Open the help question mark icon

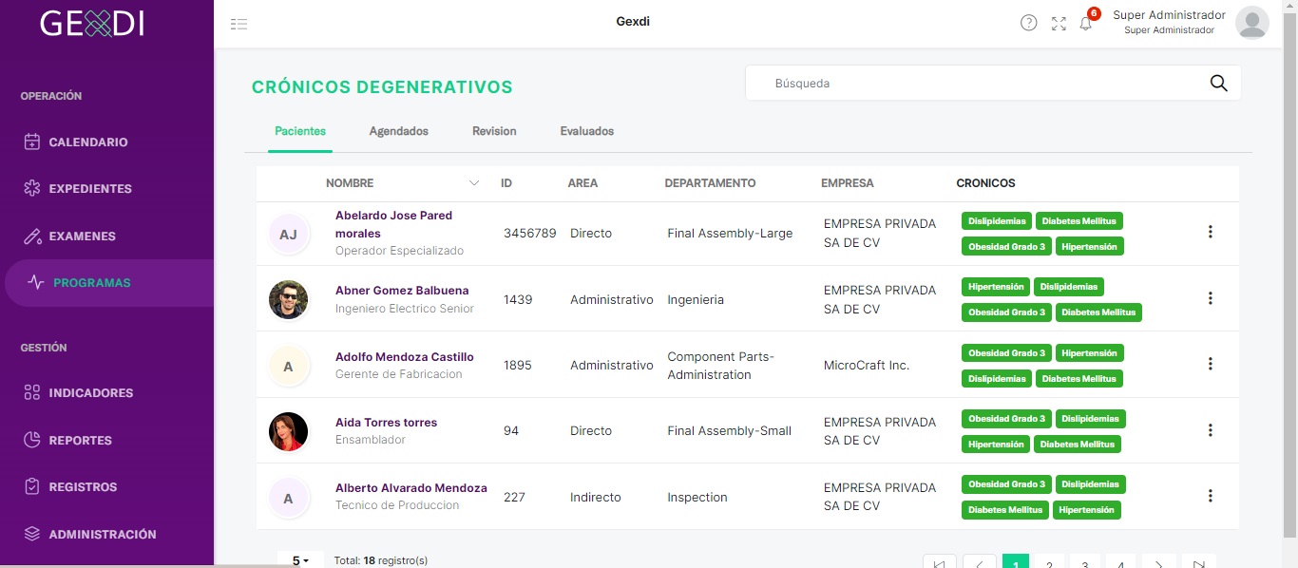(1028, 23)
